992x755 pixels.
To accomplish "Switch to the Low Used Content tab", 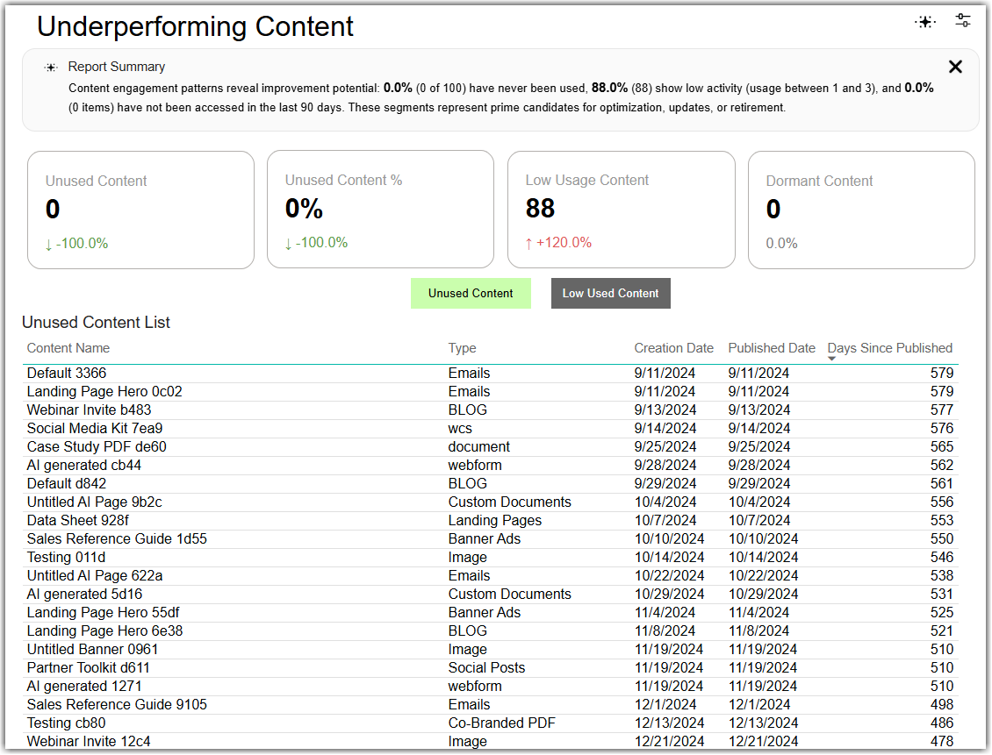I will tap(610, 293).
